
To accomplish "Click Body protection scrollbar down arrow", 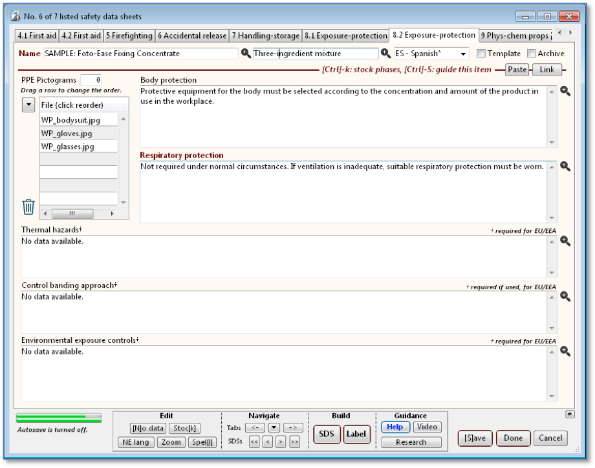I will click(x=552, y=143).
